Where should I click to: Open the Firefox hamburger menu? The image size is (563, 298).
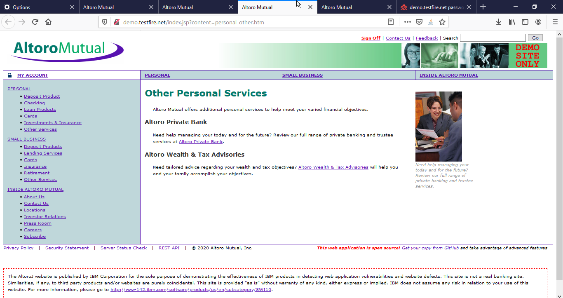pyautogui.click(x=555, y=22)
